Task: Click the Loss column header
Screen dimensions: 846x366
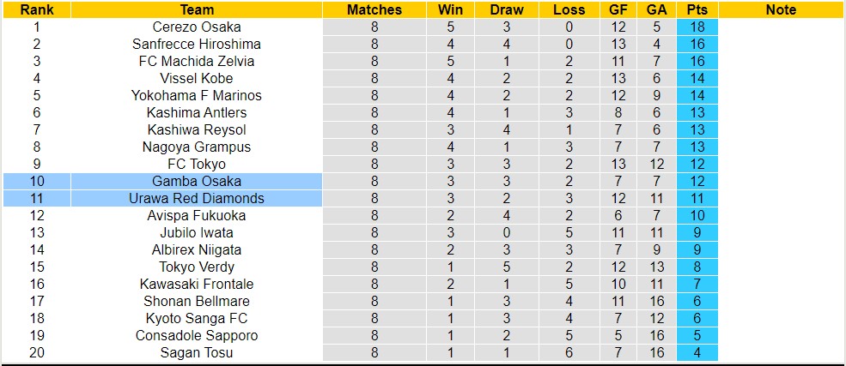Action: point(569,10)
